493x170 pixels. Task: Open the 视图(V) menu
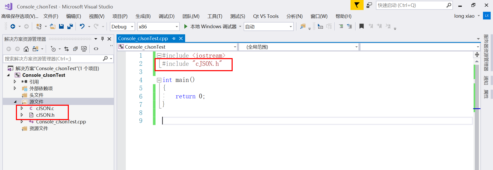point(97,16)
